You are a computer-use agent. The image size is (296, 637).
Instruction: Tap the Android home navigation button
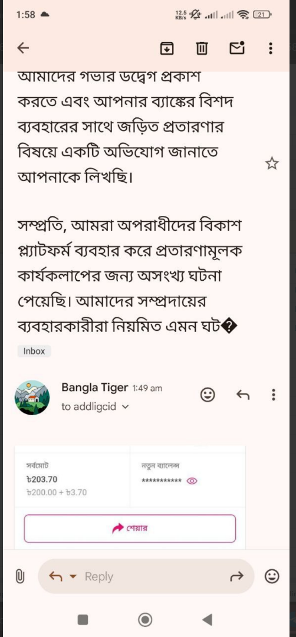(145, 619)
